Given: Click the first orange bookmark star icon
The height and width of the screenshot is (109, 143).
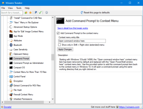Looking at the screenshot, I should point(26,13).
